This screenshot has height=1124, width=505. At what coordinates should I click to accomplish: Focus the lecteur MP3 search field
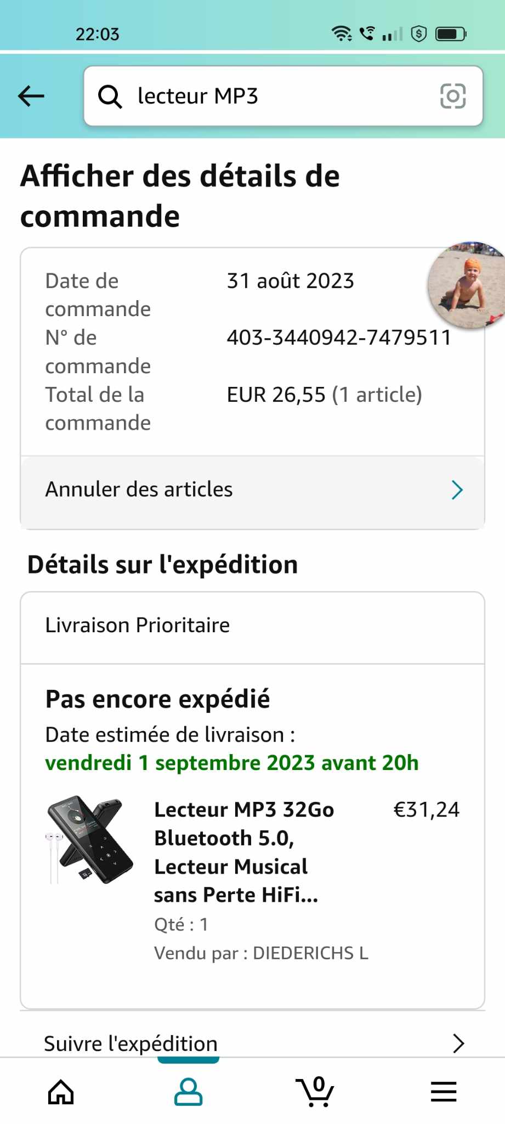(x=274, y=96)
